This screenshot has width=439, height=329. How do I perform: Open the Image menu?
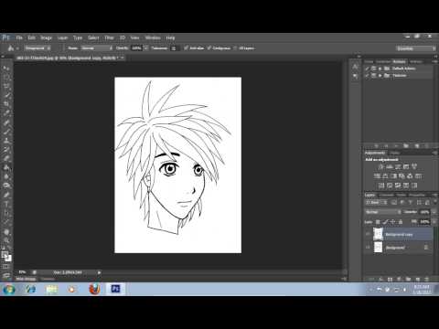tap(46, 37)
